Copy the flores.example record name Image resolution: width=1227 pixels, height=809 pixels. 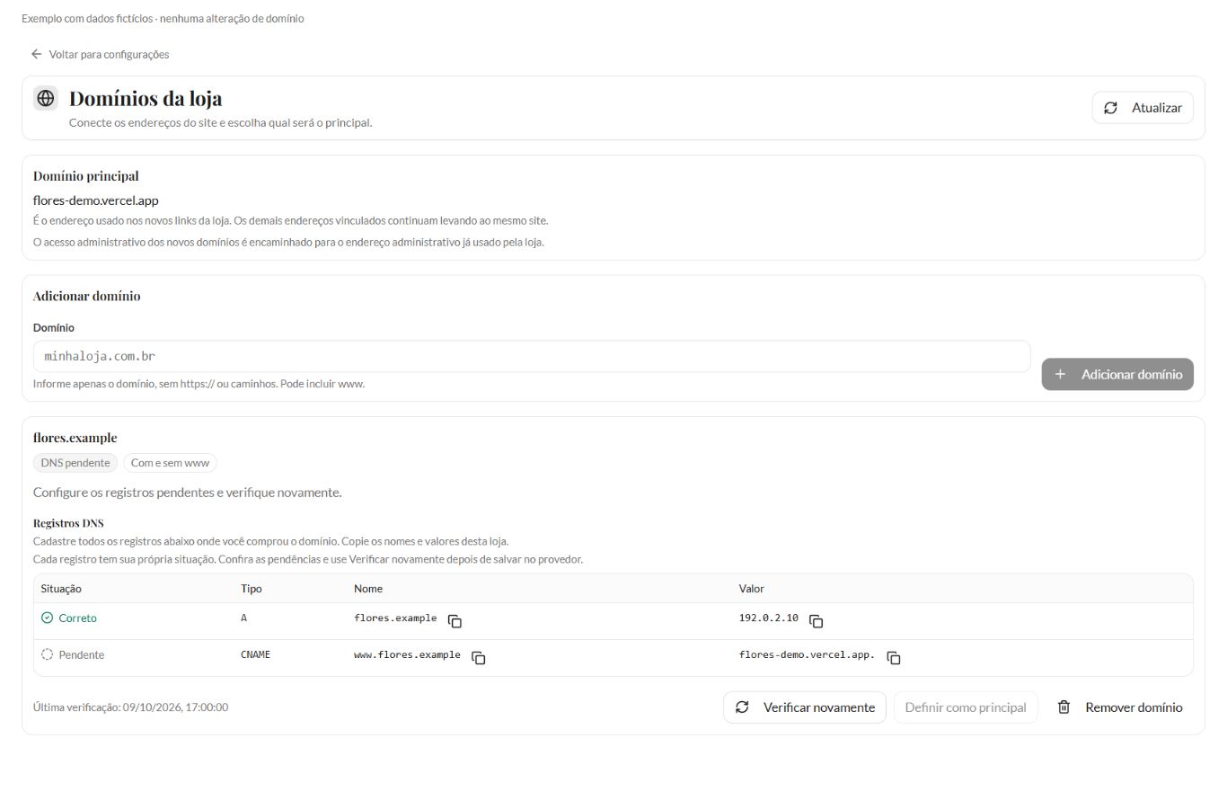tap(455, 621)
